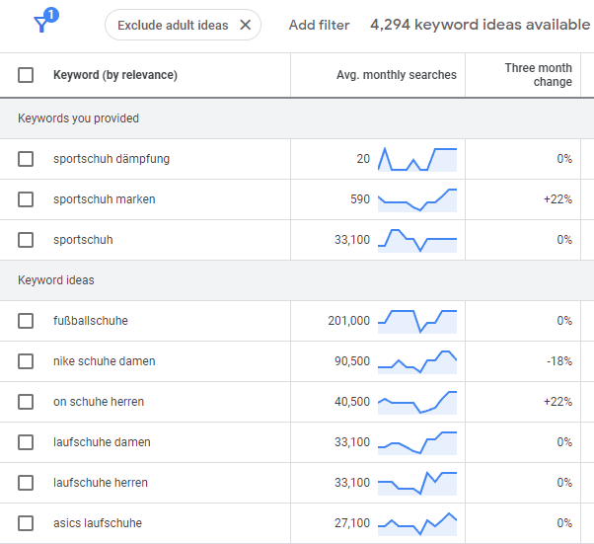Image resolution: width=594 pixels, height=544 pixels.
Task: Check the nike schuhe damen checkbox
Action: (x=26, y=361)
